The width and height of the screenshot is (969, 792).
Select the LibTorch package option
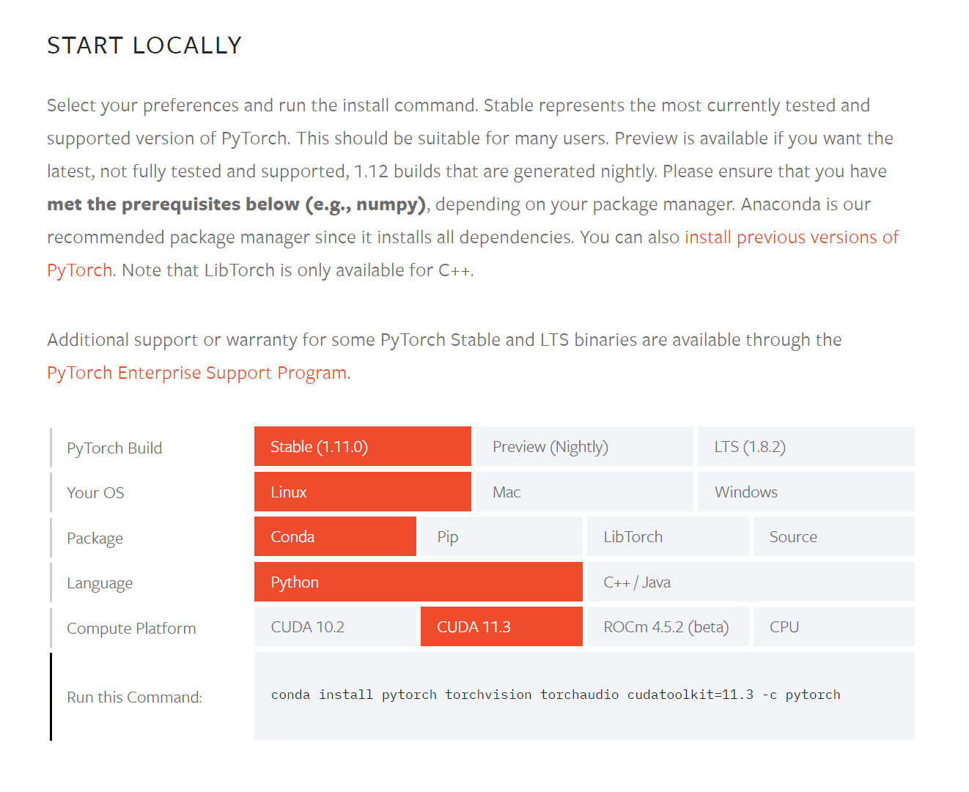coord(667,537)
